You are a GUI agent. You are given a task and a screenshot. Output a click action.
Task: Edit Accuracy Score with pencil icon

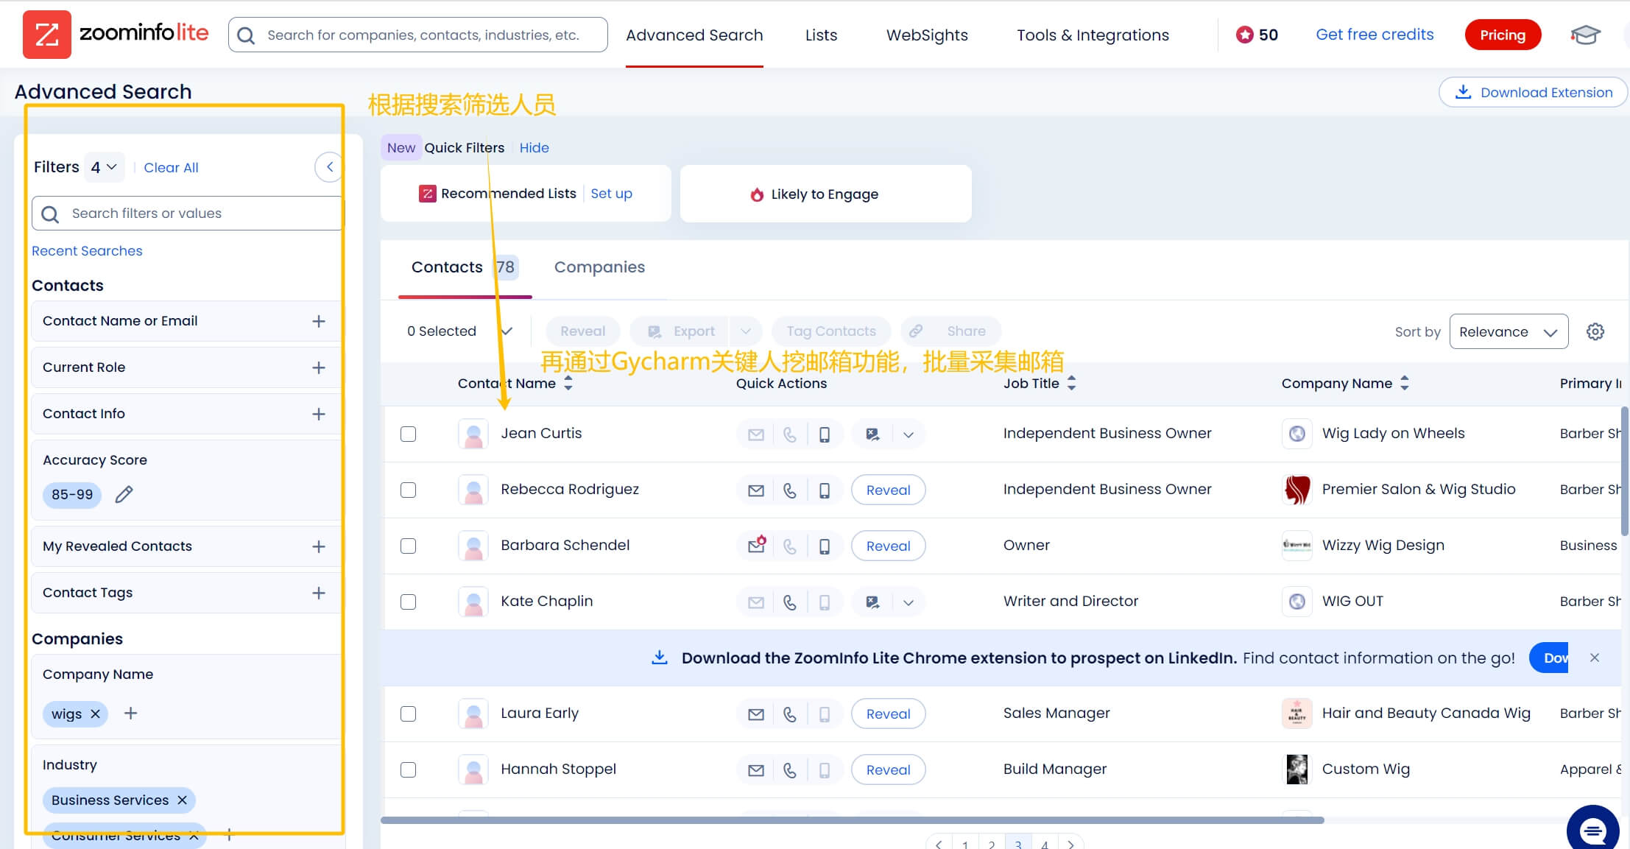124,494
